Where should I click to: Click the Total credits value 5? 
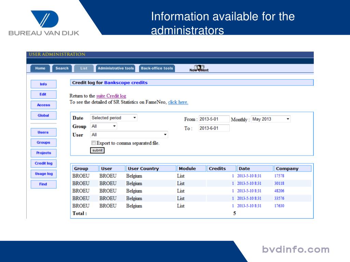234,213
